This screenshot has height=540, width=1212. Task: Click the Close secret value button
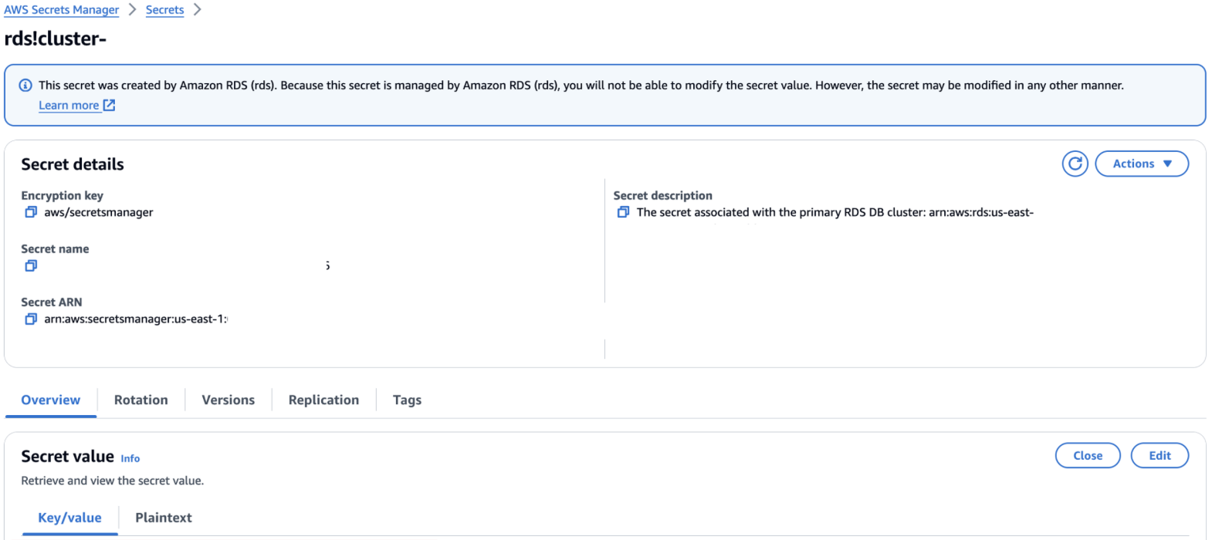(1088, 455)
